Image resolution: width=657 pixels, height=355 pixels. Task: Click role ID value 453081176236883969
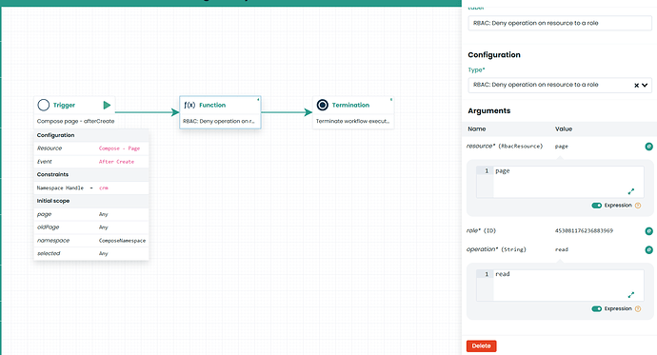tap(584, 231)
